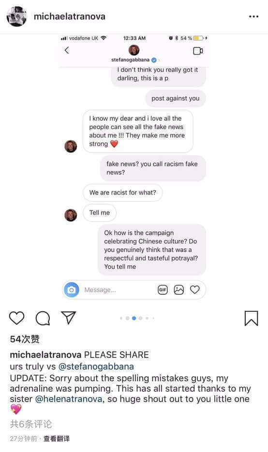Screen dimensions: 268x452
Task: Save post with bookmark icon
Action: [x=252, y=318]
